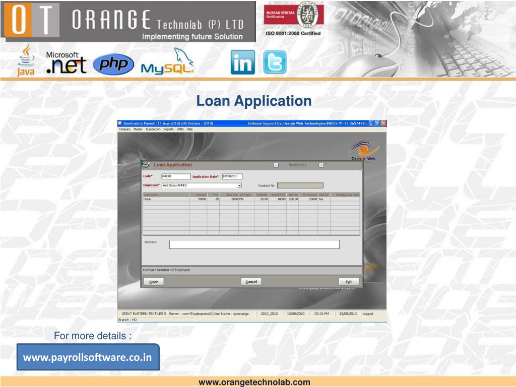The width and height of the screenshot is (516, 387).
Task: Click the Orange Web logo in app
Action: pos(364,151)
